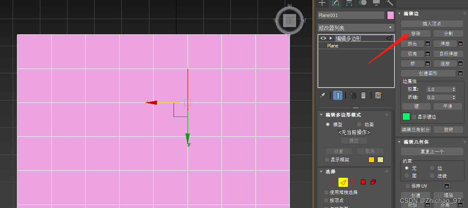This screenshot has width=468, height=208.
Task: Open the Motion command panel tab
Action: pyautogui.click(x=363, y=3)
